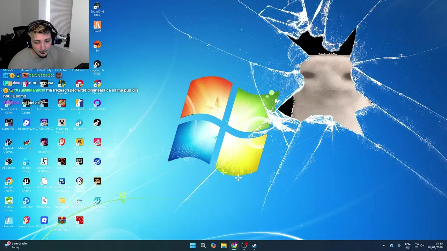Open Steam from the taskbar
447x251 pixels.
254,245
